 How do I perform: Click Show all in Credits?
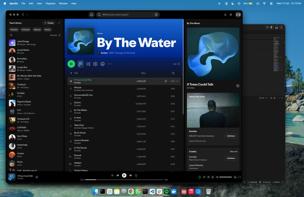pos(234,152)
